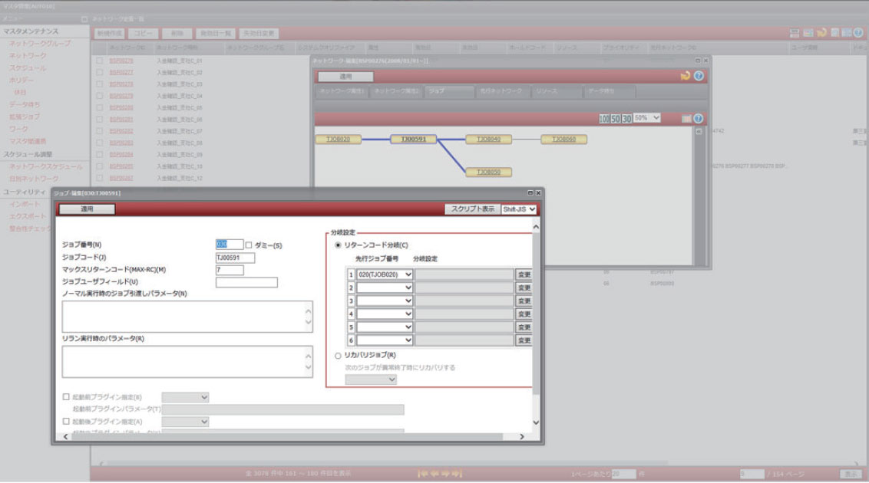Check the row checkbox for BSP00277
This screenshot has height=483, width=869.
[x=99, y=73]
